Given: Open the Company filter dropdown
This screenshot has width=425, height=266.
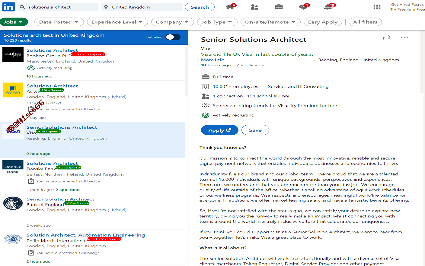Looking at the screenshot, I should click(172, 22).
